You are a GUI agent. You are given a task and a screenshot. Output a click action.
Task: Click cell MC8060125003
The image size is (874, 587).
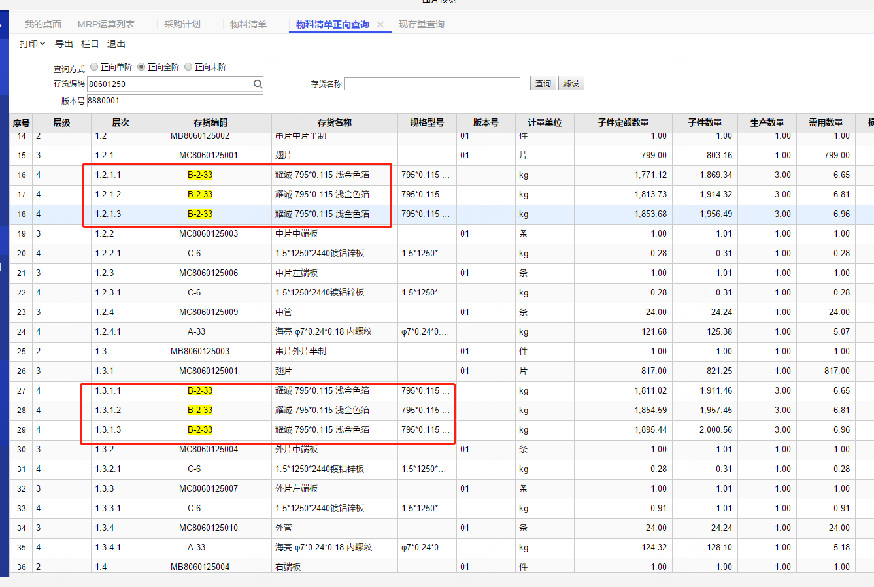(x=209, y=234)
